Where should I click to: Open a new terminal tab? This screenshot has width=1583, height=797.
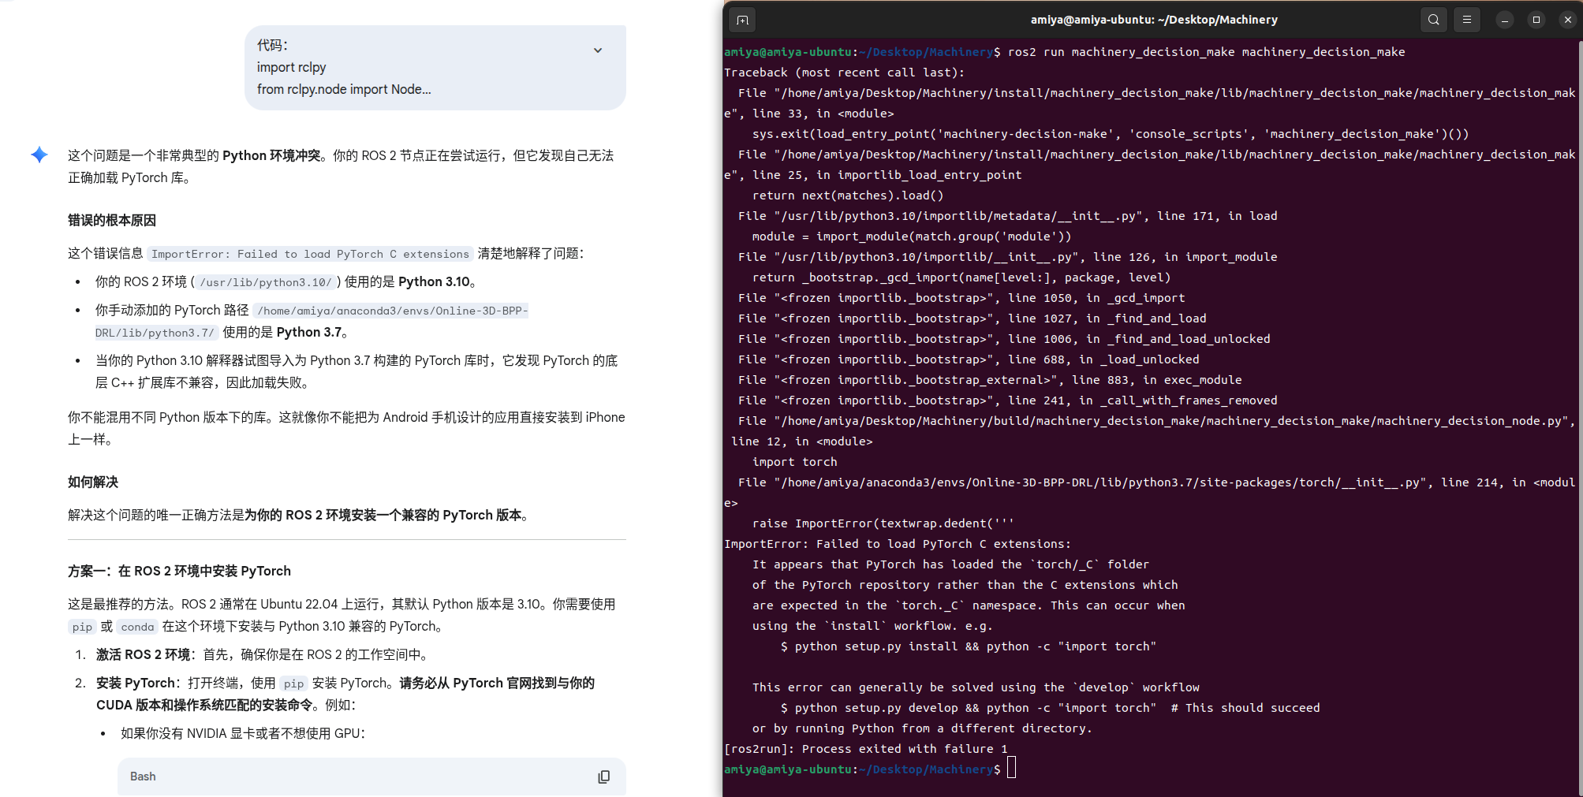click(741, 20)
